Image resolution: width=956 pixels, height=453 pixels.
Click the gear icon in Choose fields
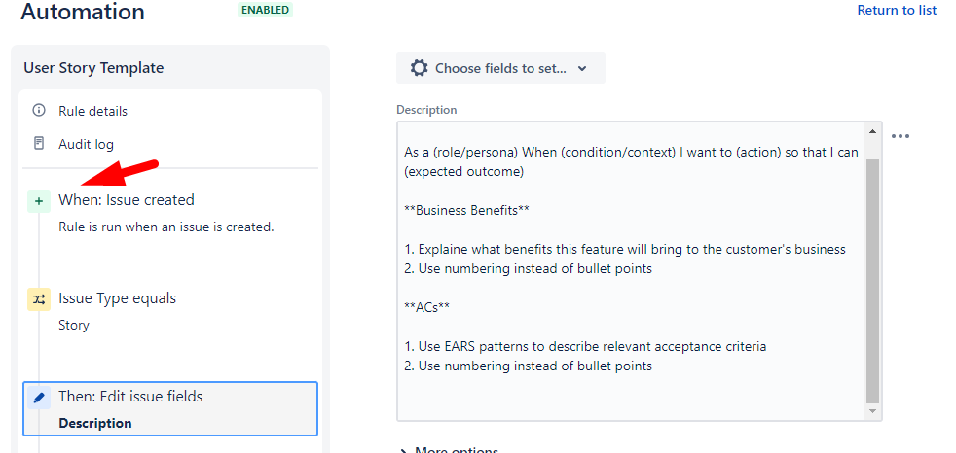[420, 68]
